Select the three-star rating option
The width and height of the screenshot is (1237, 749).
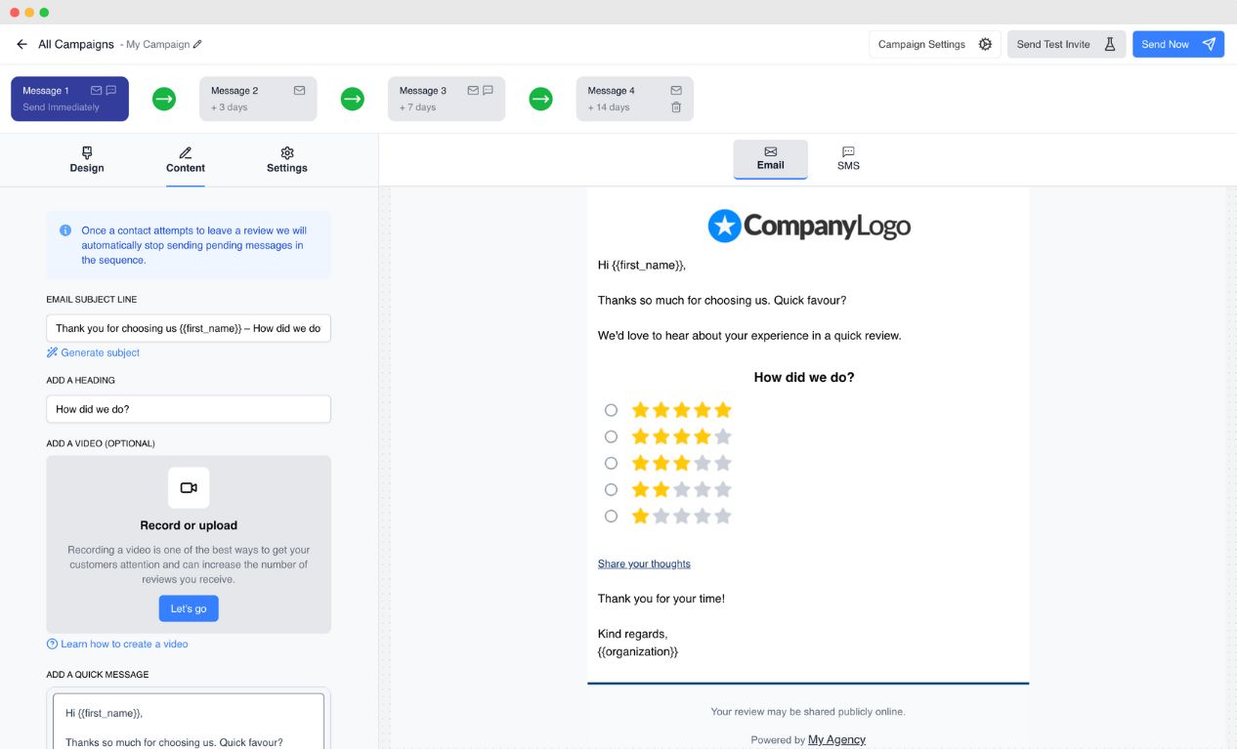[611, 463]
